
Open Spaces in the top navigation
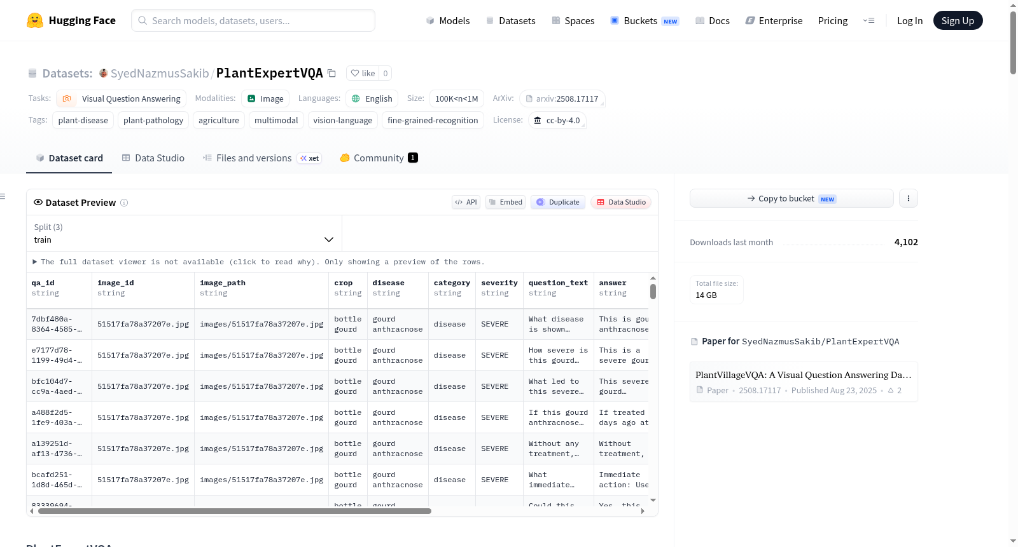tap(573, 20)
